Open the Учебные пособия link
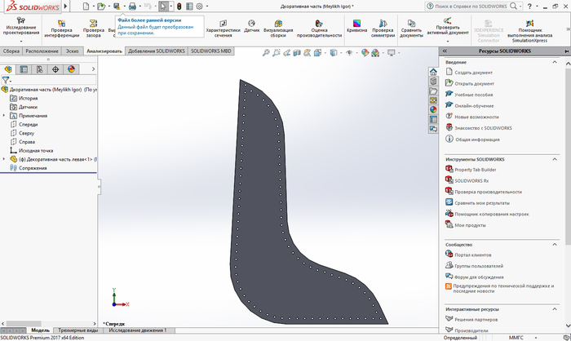 (474, 95)
